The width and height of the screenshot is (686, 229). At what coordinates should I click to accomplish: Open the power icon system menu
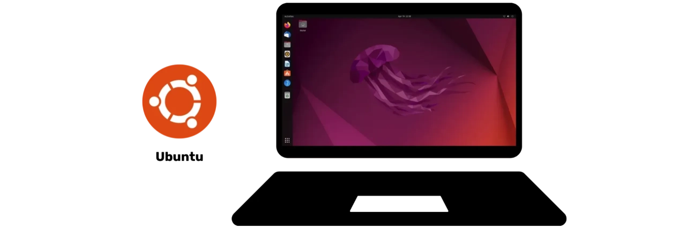(x=512, y=17)
